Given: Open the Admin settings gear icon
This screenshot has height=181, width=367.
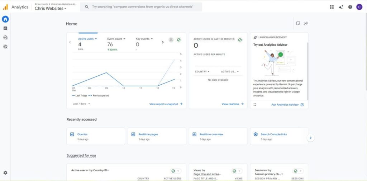Looking at the screenshot, I should [x=5, y=173].
